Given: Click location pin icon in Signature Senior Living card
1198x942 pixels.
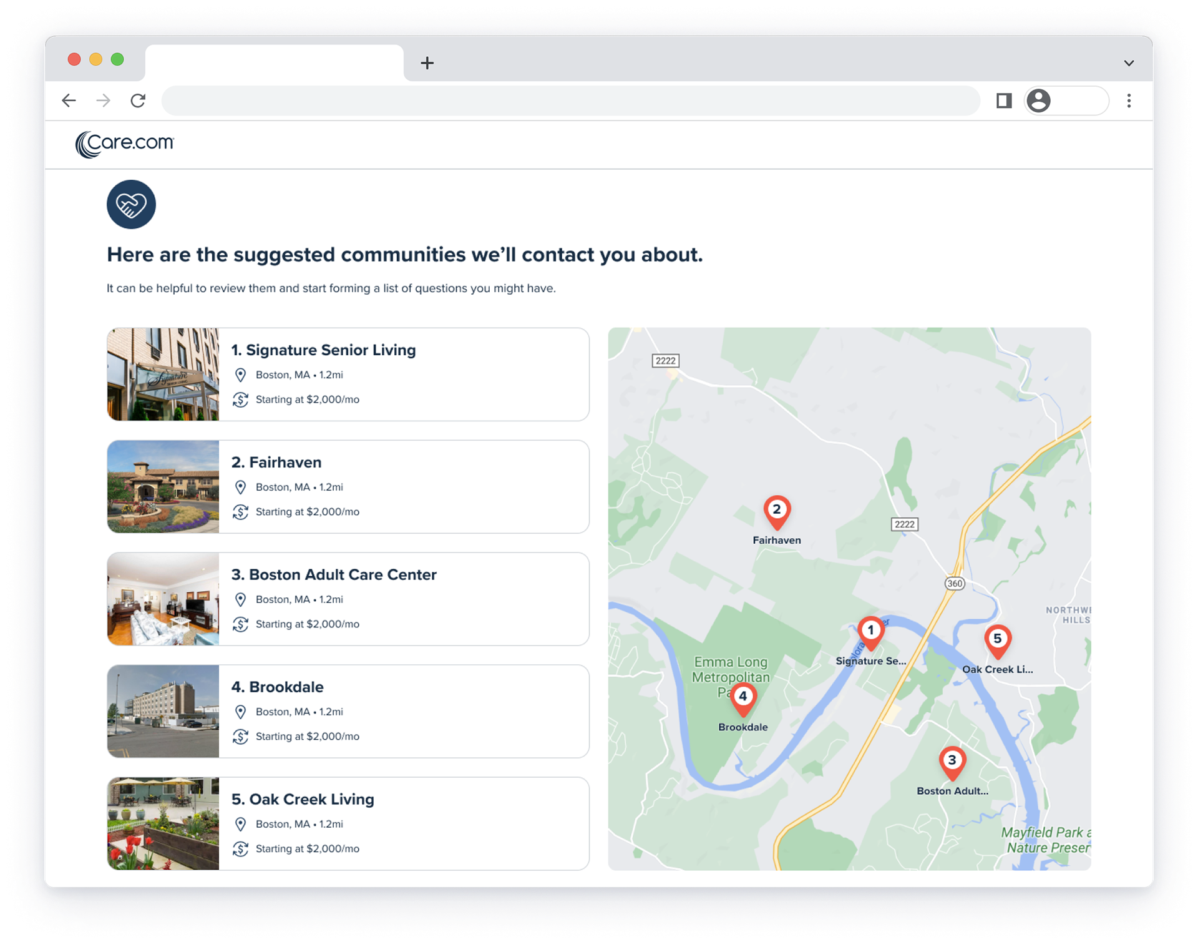Looking at the screenshot, I should 240,375.
